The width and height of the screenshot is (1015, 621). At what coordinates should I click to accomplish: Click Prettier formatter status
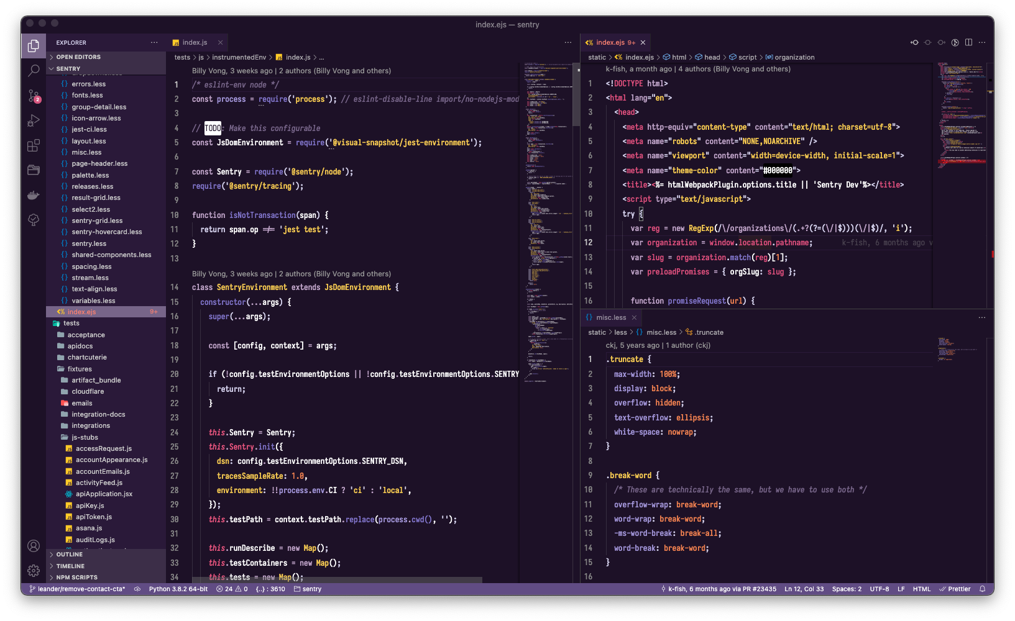point(955,589)
